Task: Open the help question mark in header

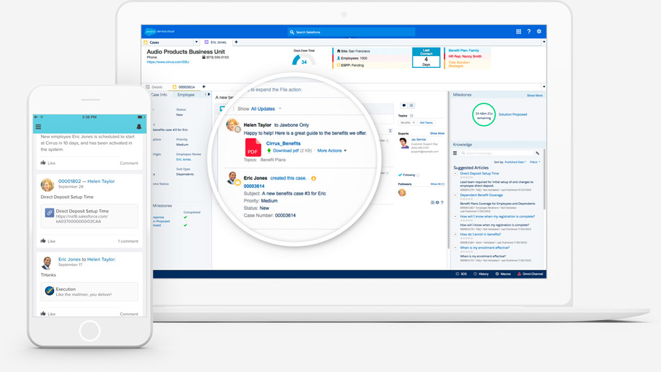Action: tap(529, 32)
